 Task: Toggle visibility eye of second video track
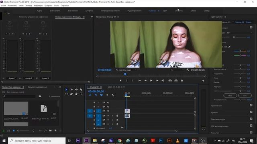pyautogui.click(x=108, y=107)
